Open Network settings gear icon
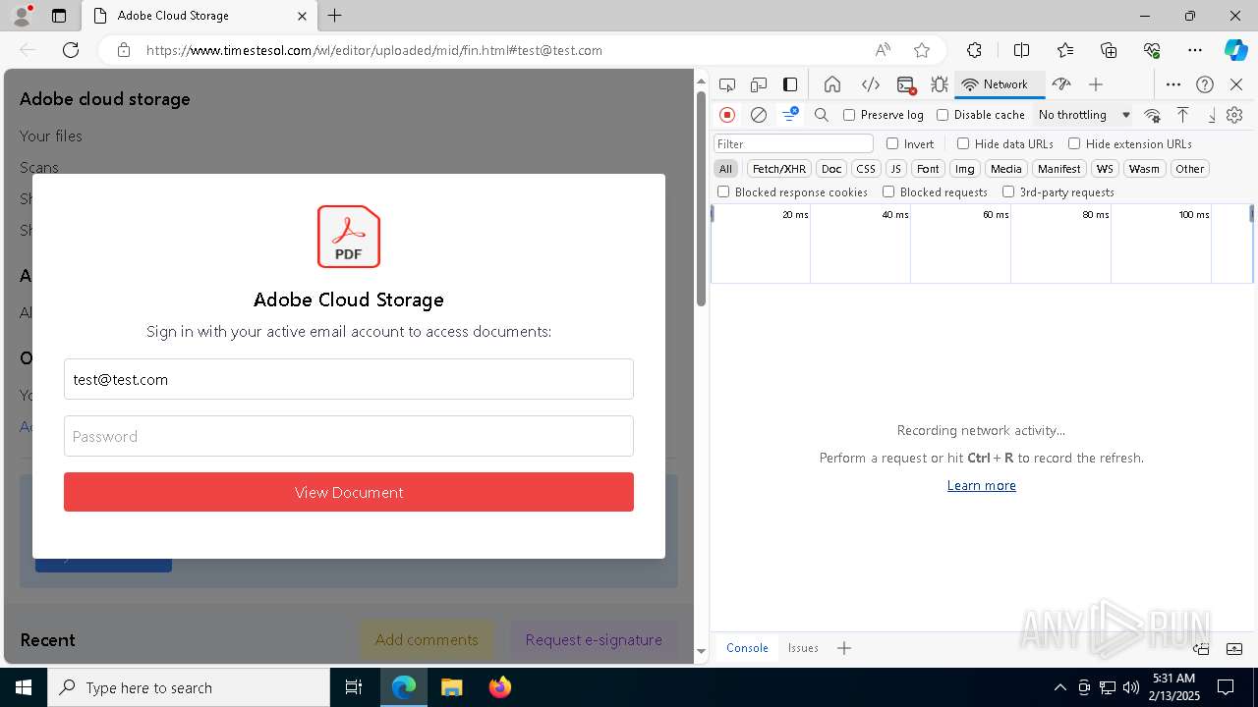Image resolution: width=1258 pixels, height=707 pixels. [x=1234, y=115]
